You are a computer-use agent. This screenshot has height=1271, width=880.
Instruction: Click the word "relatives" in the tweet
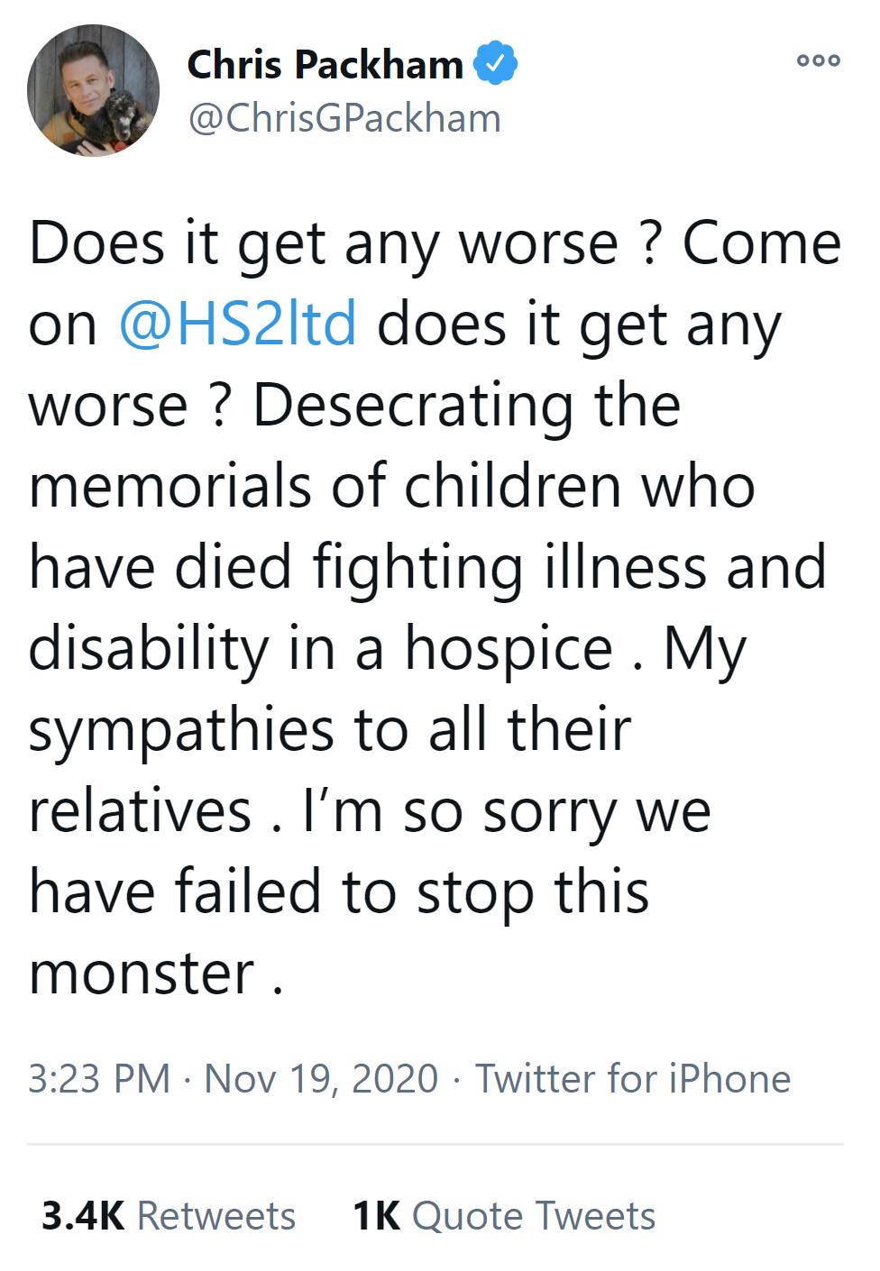(x=140, y=810)
